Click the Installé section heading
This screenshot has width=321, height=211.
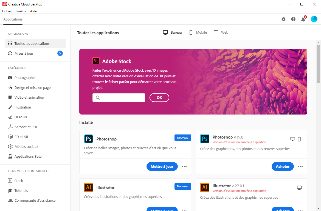pos(86,122)
